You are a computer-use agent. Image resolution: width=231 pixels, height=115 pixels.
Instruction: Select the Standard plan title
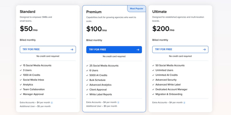28,12
